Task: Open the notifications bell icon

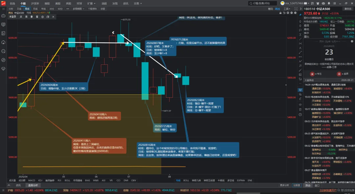Action: coord(329,3)
